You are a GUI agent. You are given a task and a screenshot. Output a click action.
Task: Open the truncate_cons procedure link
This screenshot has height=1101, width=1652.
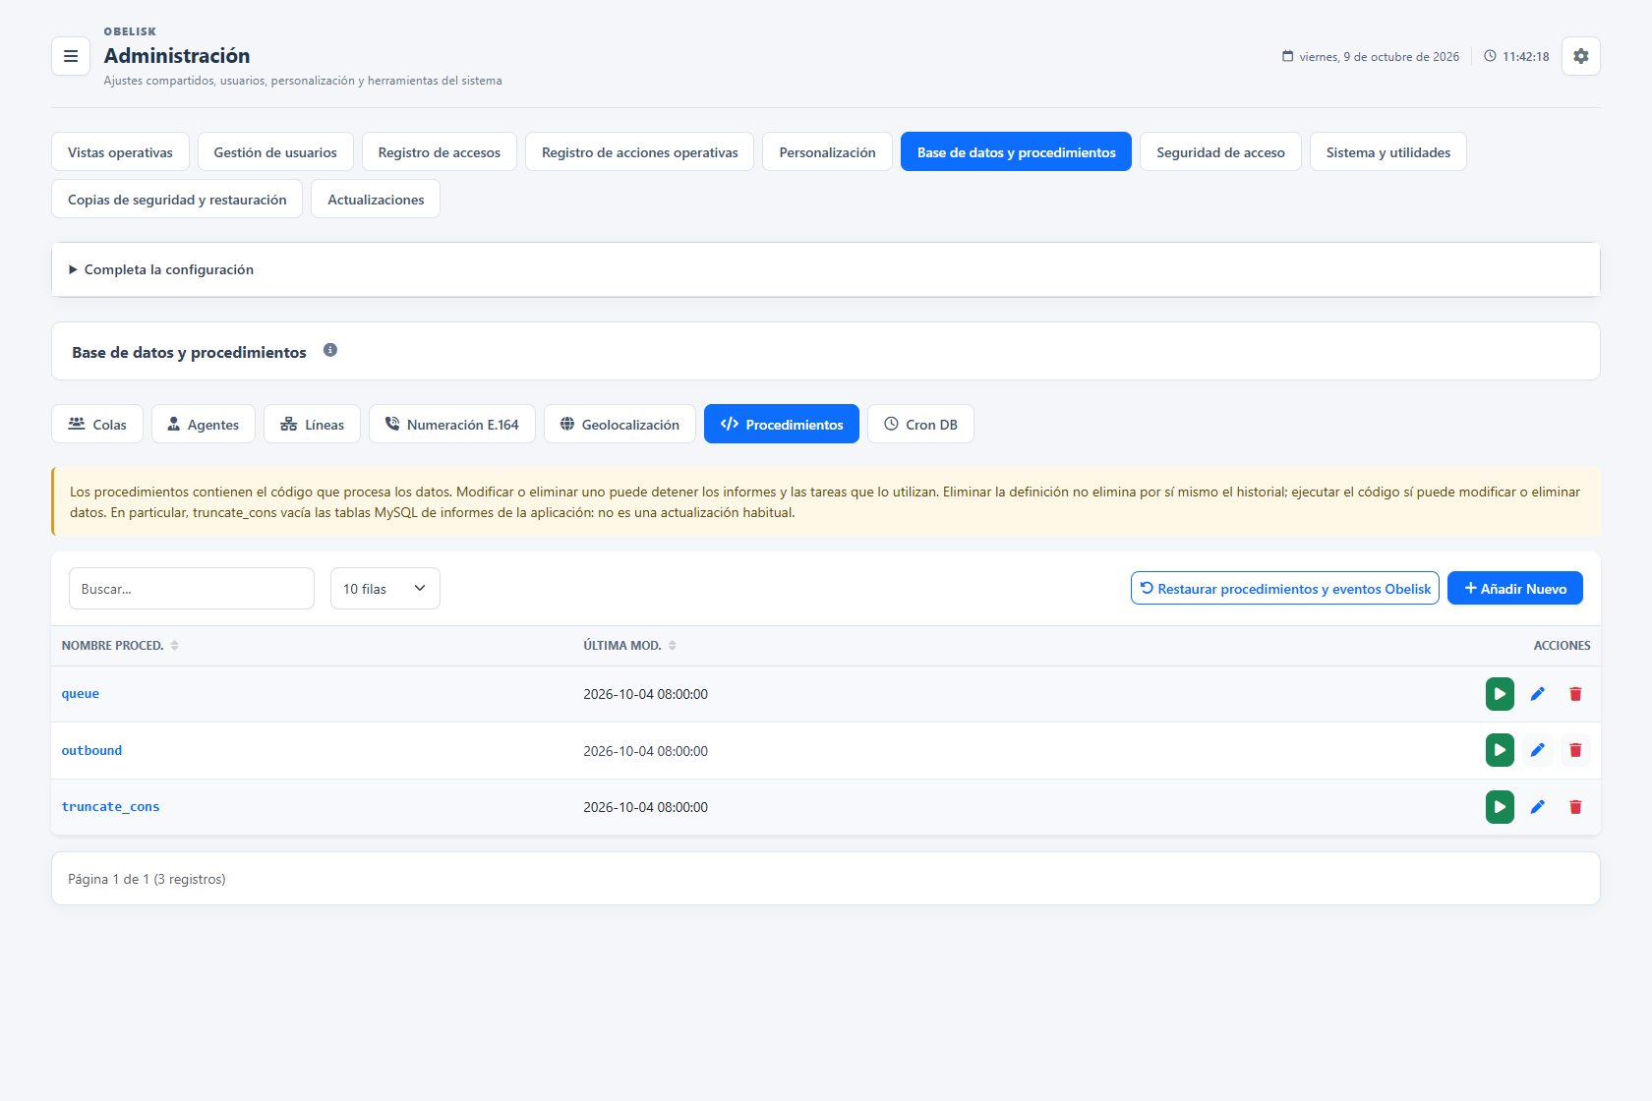click(110, 807)
